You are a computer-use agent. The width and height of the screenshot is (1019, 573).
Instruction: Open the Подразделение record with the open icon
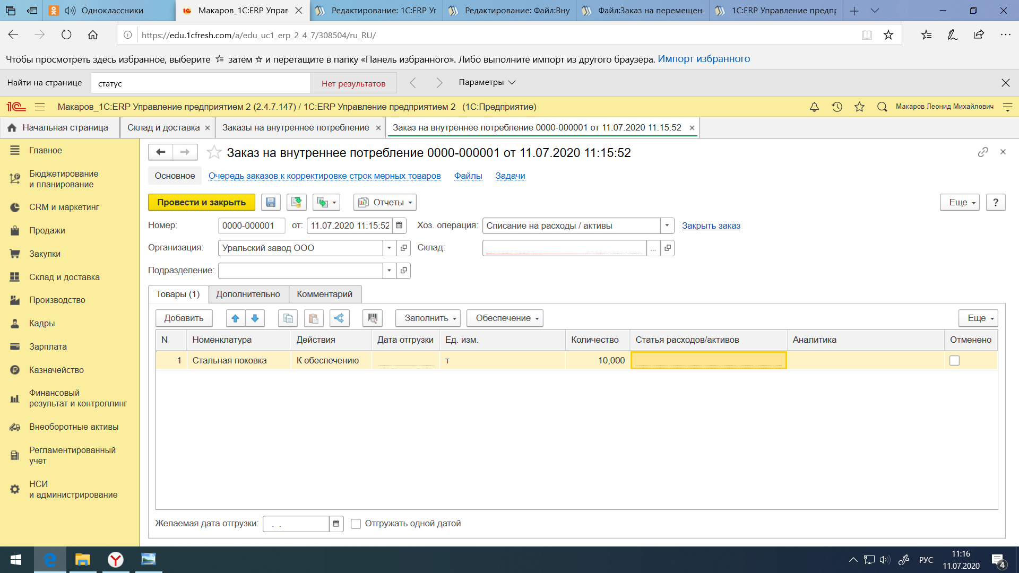(x=403, y=271)
